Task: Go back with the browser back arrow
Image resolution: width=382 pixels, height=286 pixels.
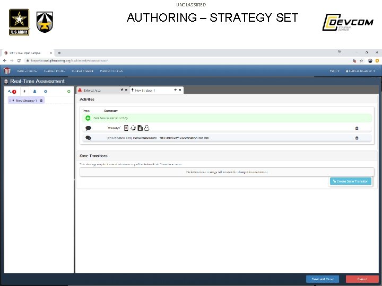Action: [5, 60]
